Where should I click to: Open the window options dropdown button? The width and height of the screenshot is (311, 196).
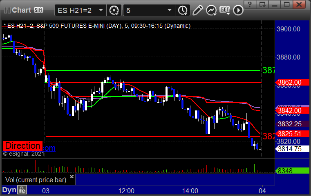(262, 4)
